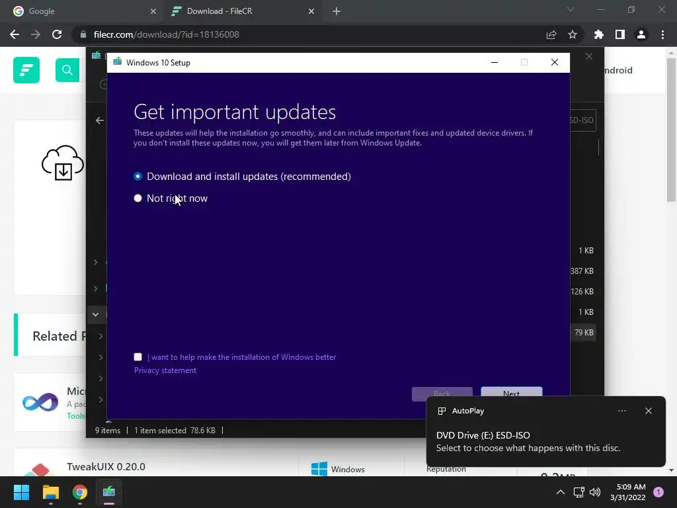The image size is (677, 508).
Task: Reload the FileCR page
Action: click(57, 34)
